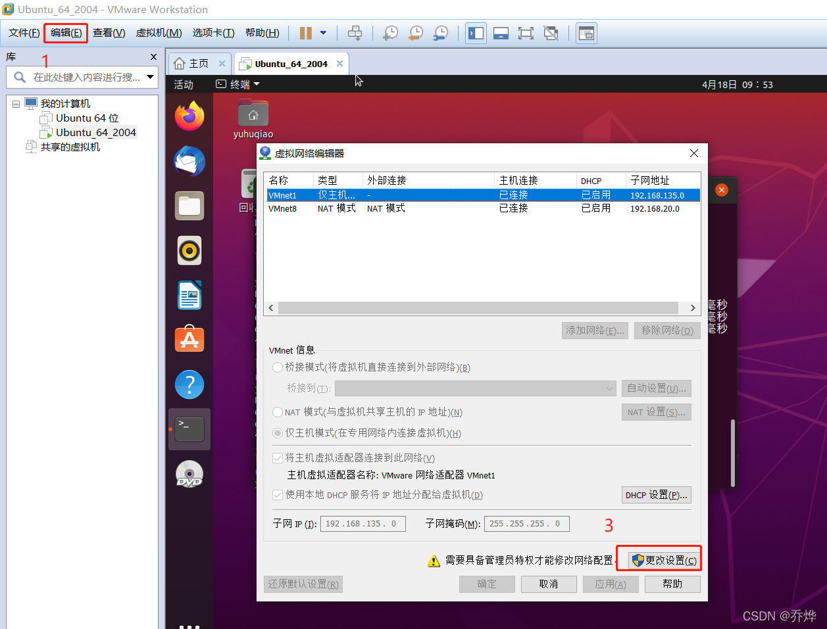Screen dimensions: 827x629
Task: Open the 帮助(H) menu
Action: (263, 33)
